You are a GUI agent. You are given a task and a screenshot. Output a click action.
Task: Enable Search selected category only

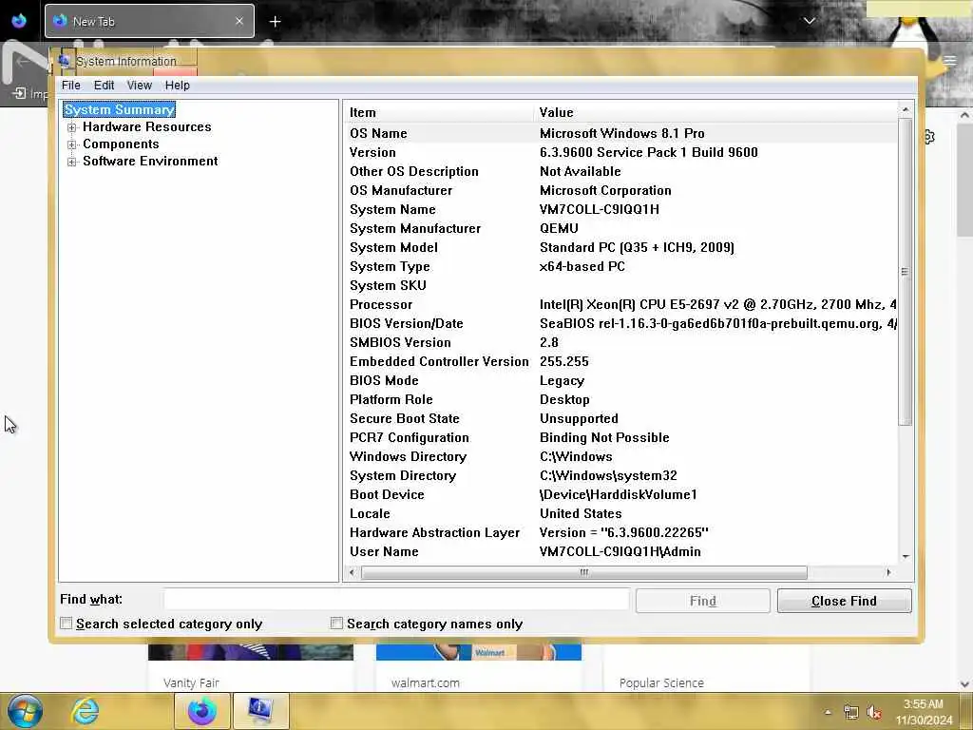click(66, 624)
